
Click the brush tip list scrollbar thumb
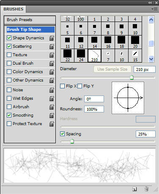(x=151, y=44)
